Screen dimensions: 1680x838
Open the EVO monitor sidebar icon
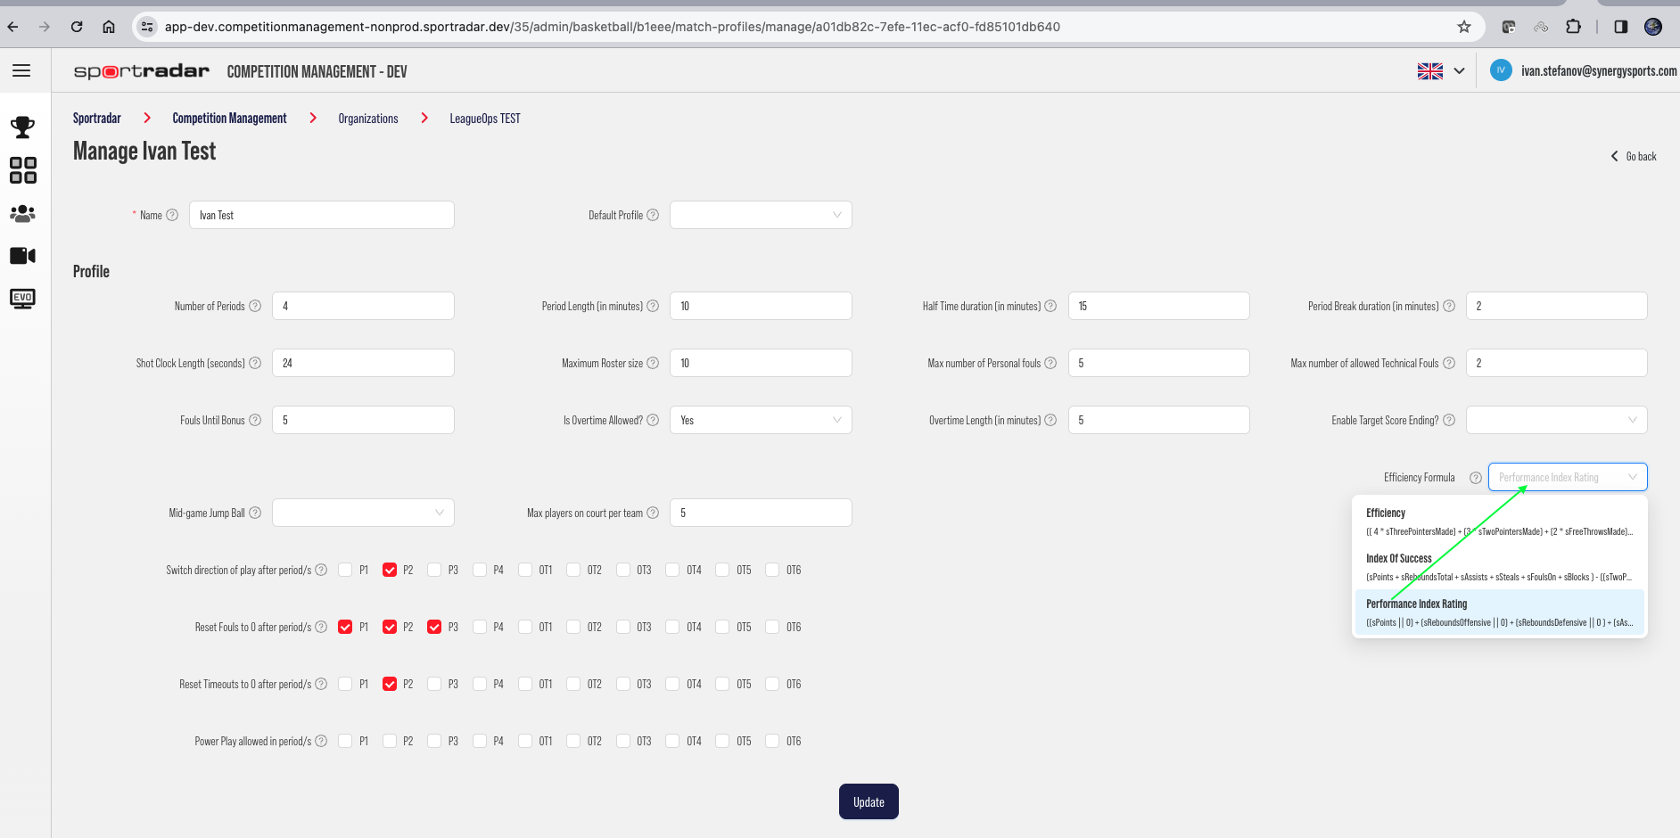coord(22,299)
